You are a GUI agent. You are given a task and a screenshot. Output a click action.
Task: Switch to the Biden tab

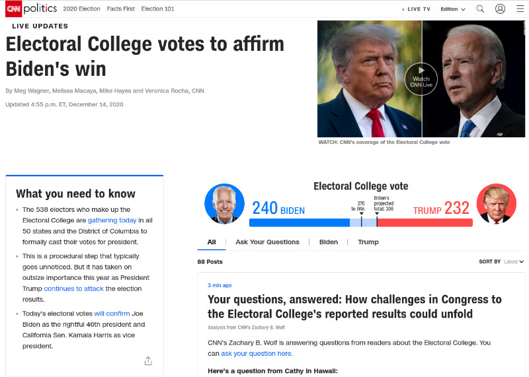[328, 242]
